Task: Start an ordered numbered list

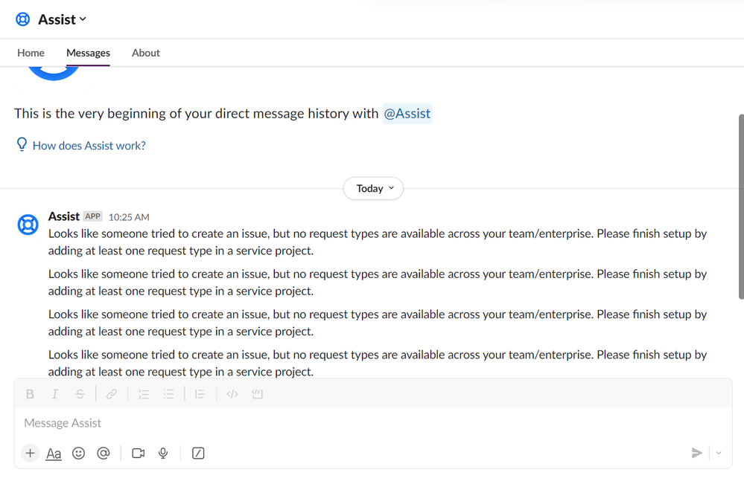Action: point(143,394)
